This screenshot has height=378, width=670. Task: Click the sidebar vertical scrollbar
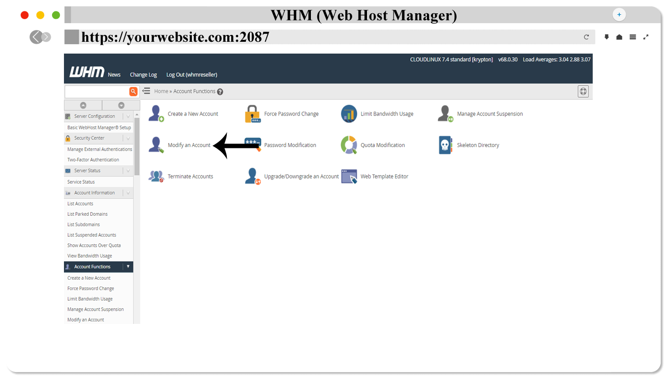pos(137,147)
